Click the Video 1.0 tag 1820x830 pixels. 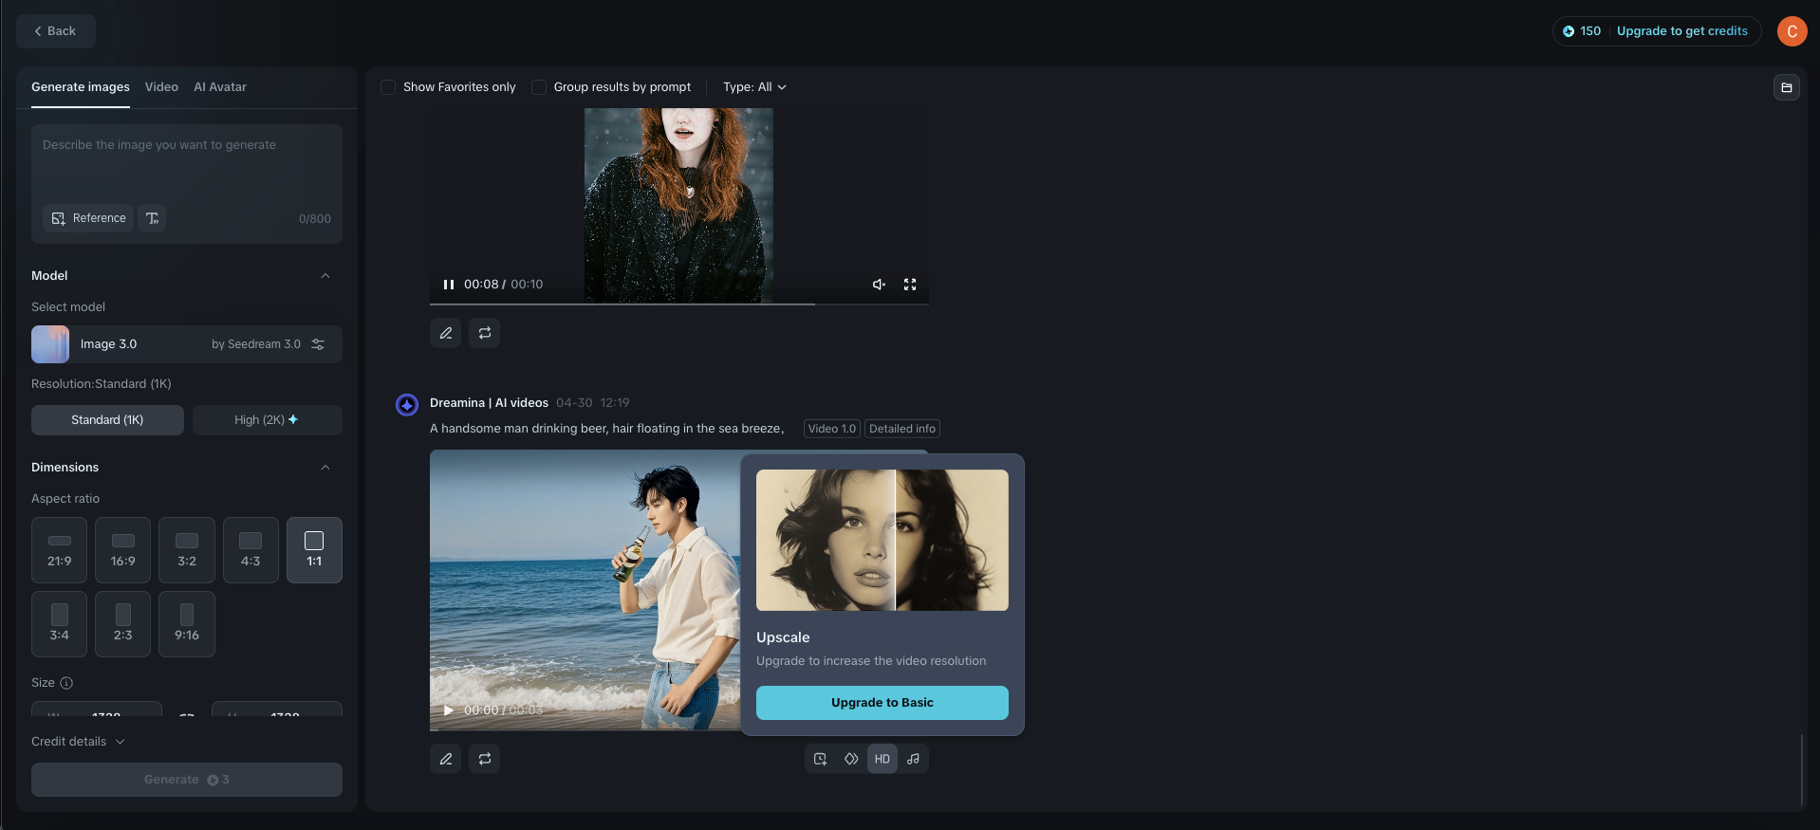pos(832,429)
